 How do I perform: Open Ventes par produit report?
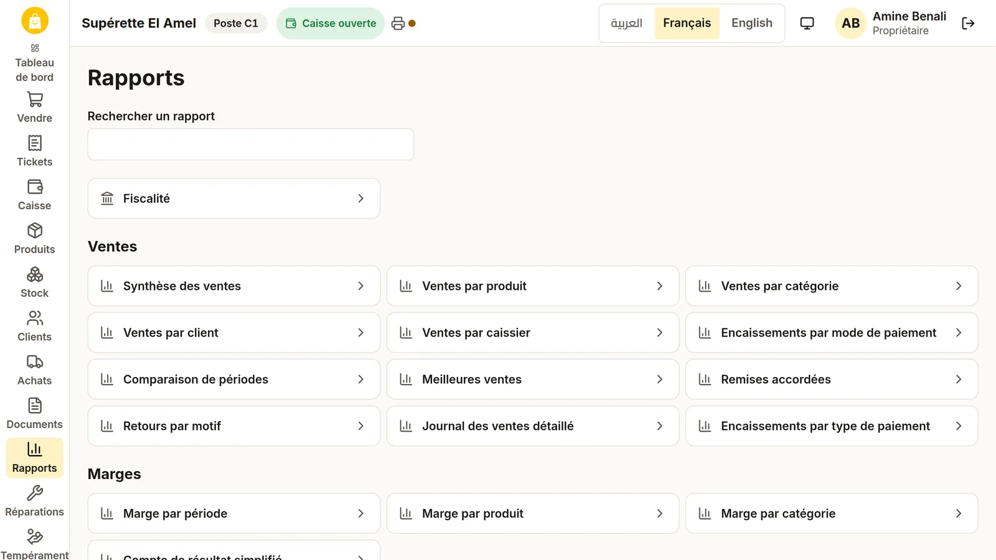coord(533,286)
